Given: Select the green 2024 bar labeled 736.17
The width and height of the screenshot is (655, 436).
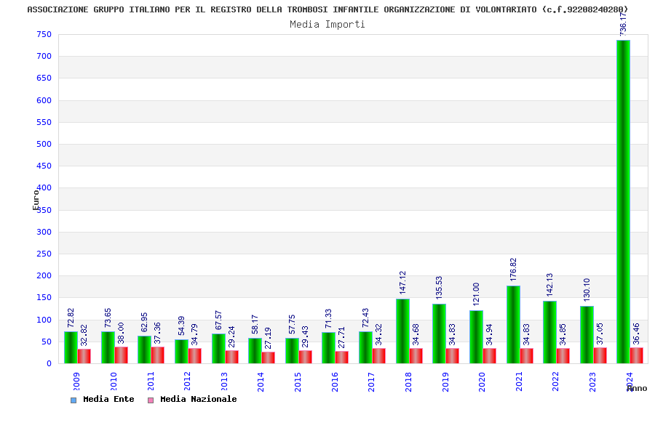Looking at the screenshot, I should point(623,202).
